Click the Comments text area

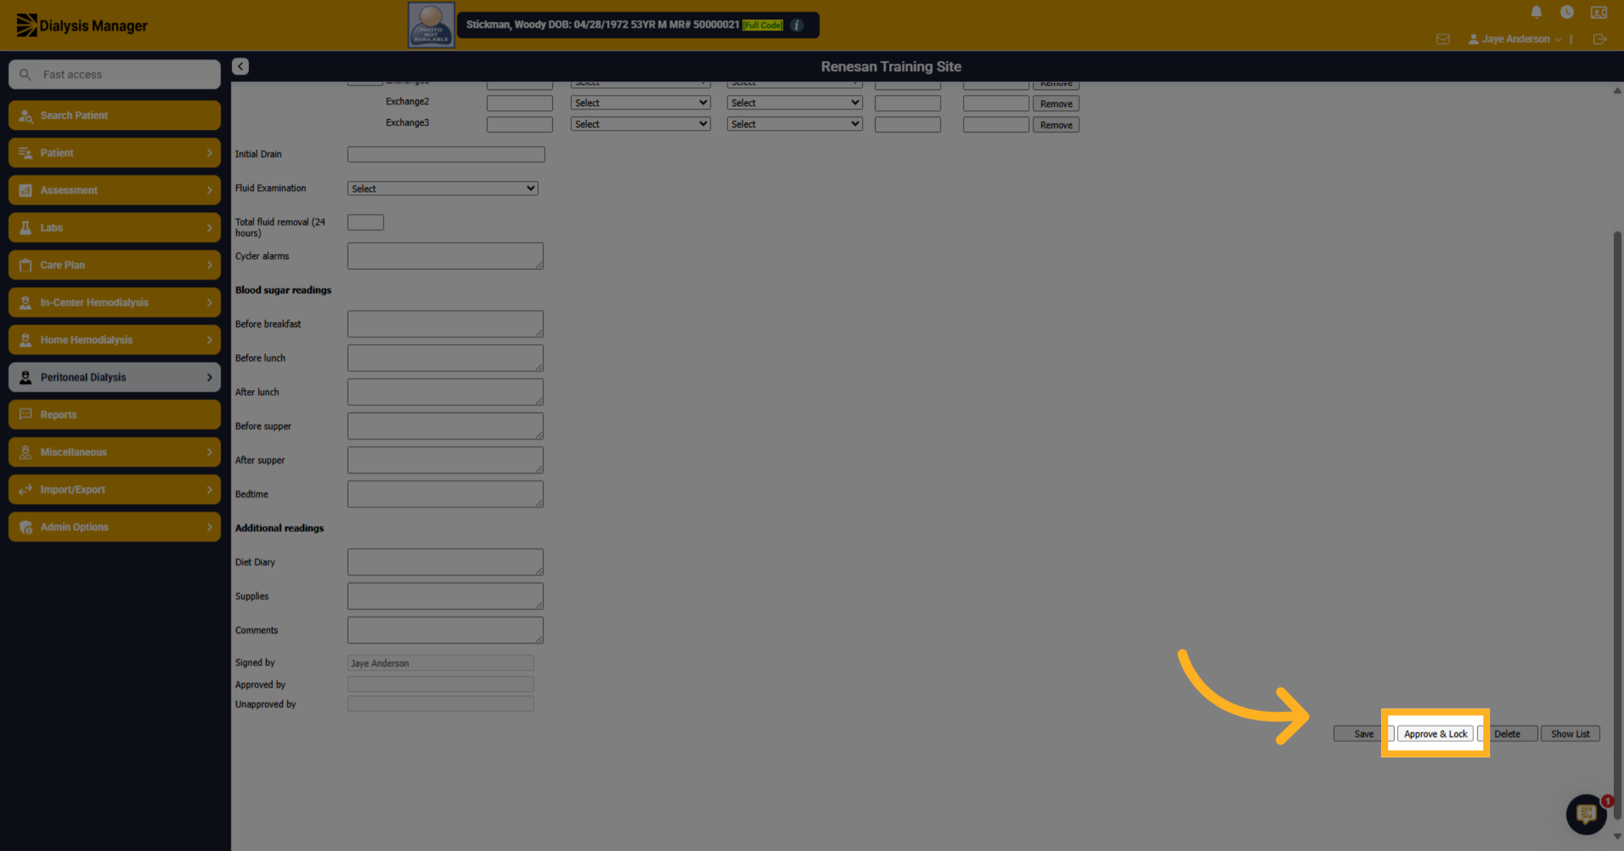(x=445, y=630)
